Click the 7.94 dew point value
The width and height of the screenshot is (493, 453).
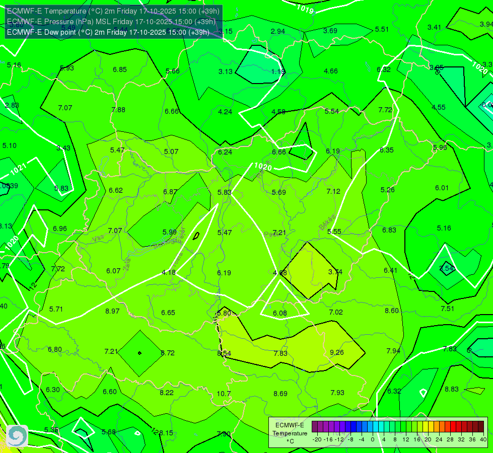(x=393, y=351)
